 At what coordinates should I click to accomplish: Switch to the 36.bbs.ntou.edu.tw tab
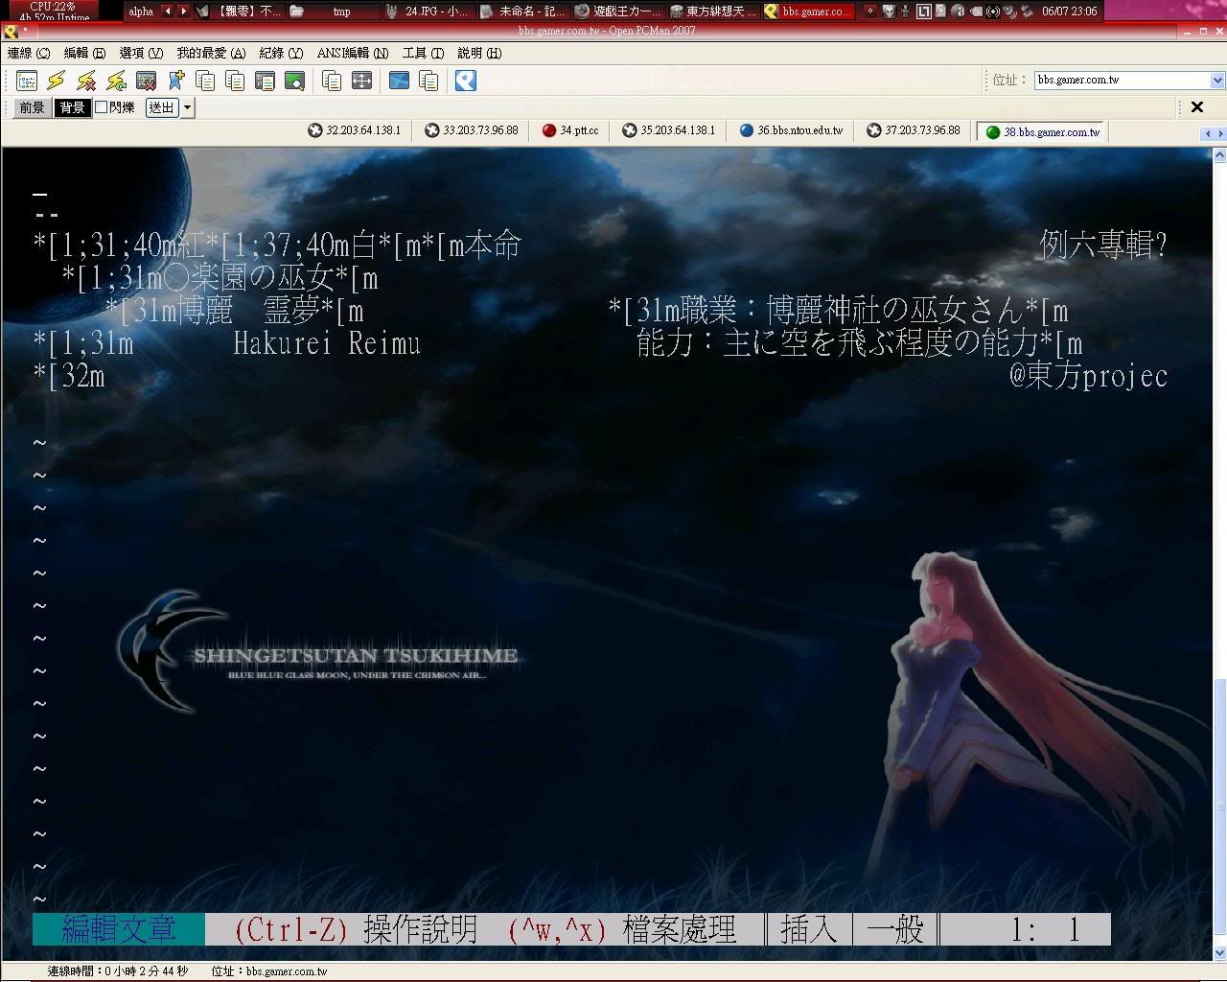pos(791,130)
